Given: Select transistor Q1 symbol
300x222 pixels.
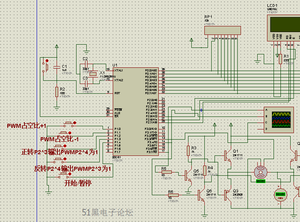Looking at the screenshot, I should [x=228, y=155].
